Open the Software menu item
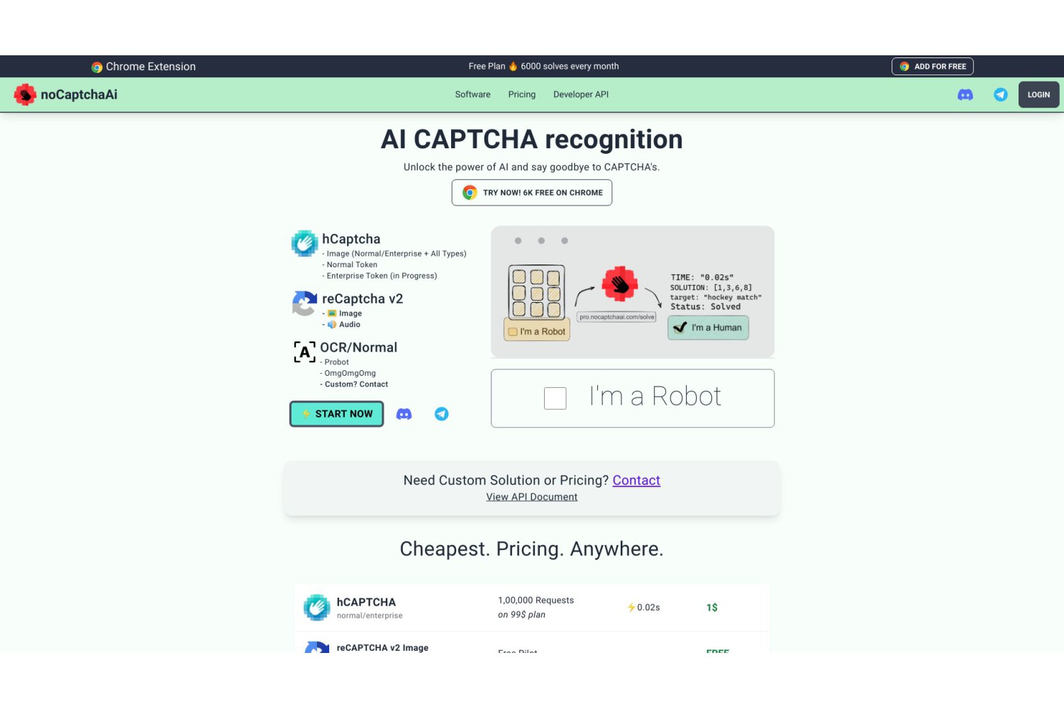The image size is (1064, 709). [x=473, y=94]
